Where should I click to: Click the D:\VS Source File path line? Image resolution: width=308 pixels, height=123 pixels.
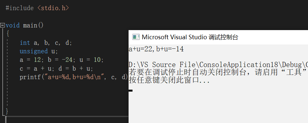coord(218,65)
